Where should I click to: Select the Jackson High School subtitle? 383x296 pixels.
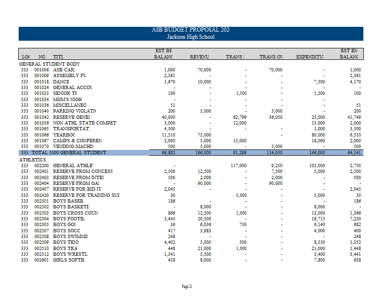(x=191, y=37)
